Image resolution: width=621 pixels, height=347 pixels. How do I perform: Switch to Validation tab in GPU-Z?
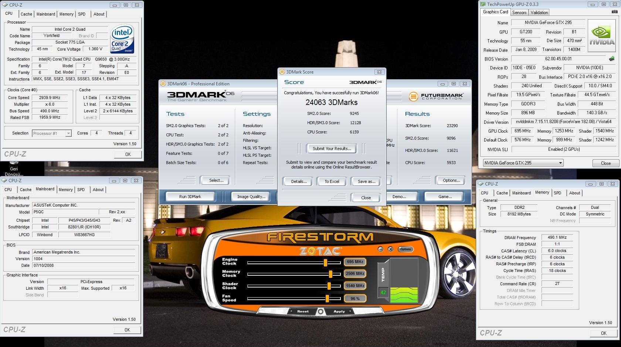[539, 12]
